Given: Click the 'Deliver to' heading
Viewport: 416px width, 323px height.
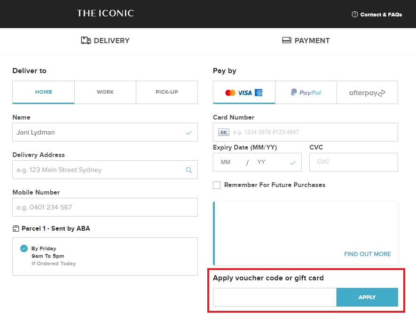Looking at the screenshot, I should click(30, 71).
